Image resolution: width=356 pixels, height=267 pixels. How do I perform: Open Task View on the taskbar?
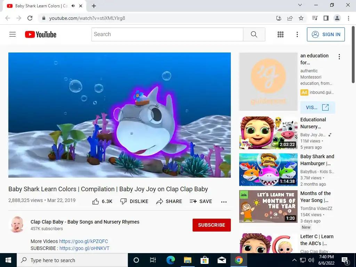(x=153, y=260)
